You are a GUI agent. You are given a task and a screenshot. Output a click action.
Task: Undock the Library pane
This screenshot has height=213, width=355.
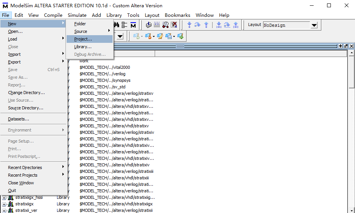(x=346, y=46)
